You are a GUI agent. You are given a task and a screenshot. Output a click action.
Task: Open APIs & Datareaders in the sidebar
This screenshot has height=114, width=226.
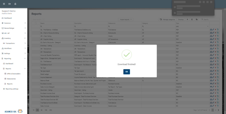point(13,74)
